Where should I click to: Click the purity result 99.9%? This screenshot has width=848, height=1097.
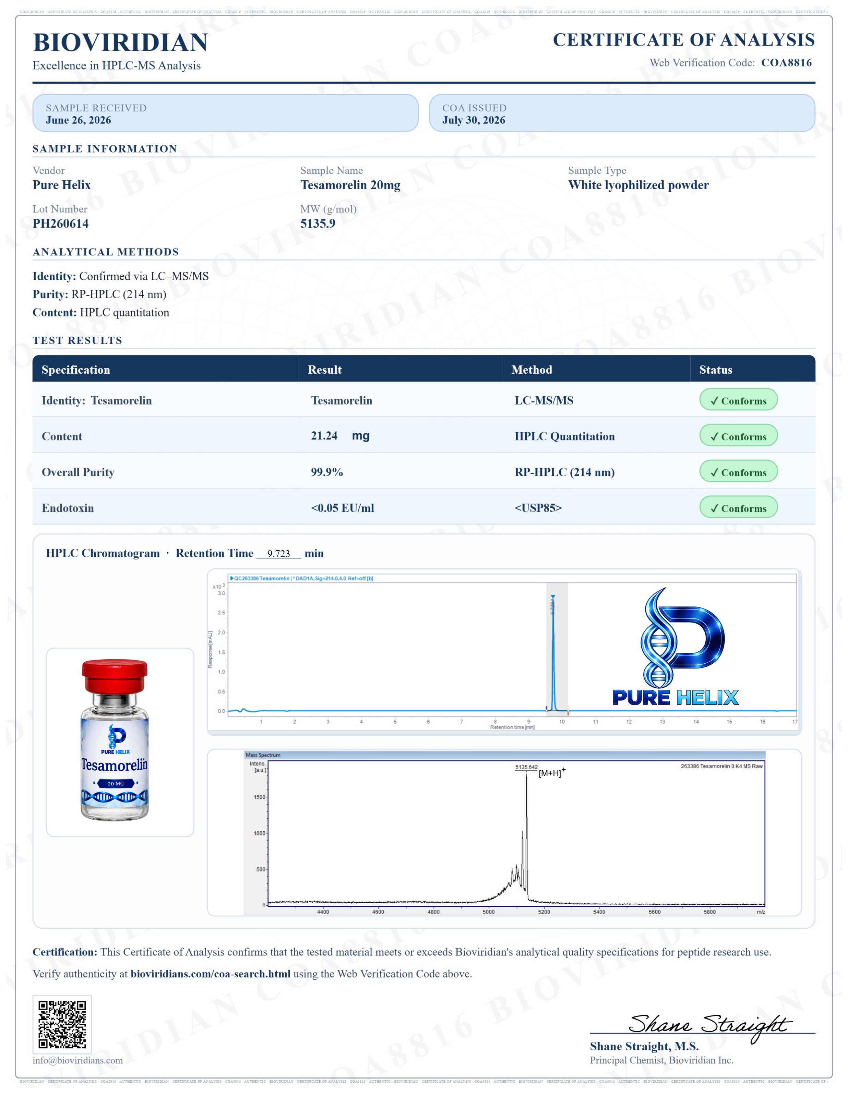[327, 472]
